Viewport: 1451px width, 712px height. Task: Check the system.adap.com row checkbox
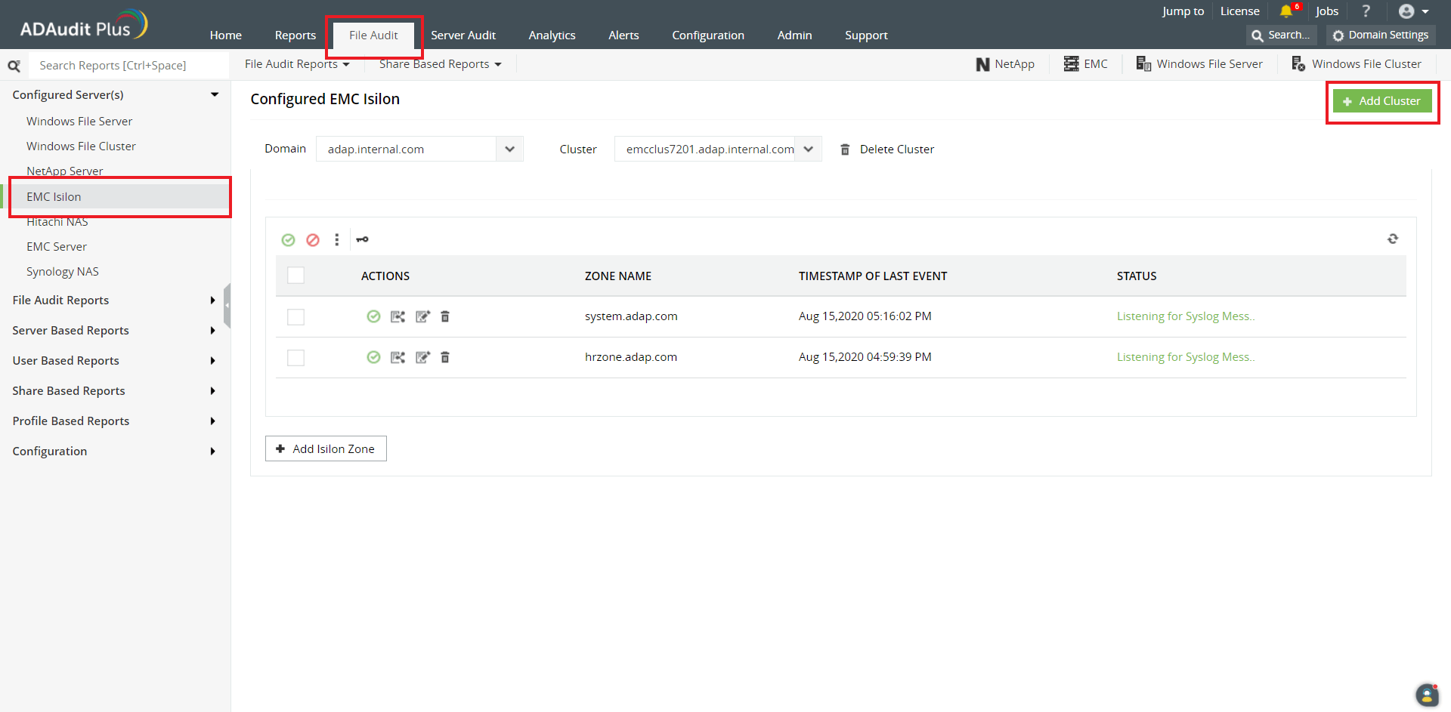(295, 316)
